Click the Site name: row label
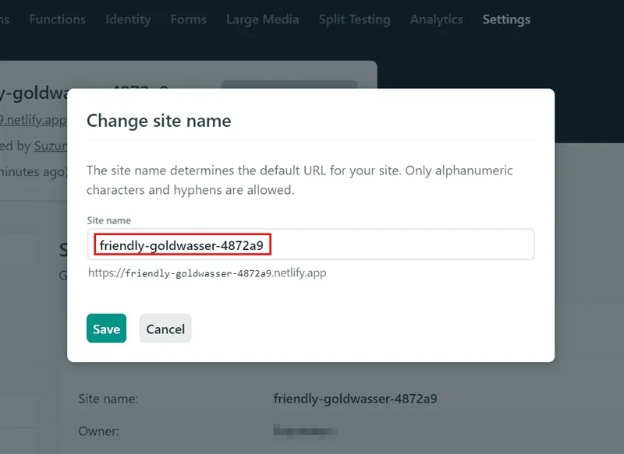 point(108,399)
